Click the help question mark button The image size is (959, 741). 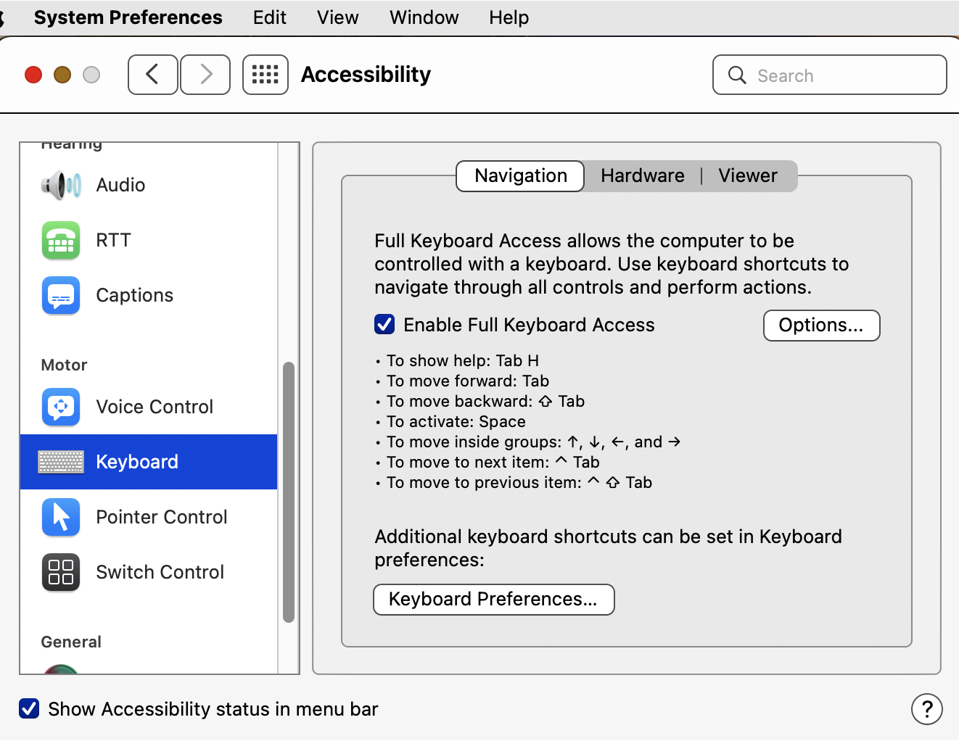926,709
